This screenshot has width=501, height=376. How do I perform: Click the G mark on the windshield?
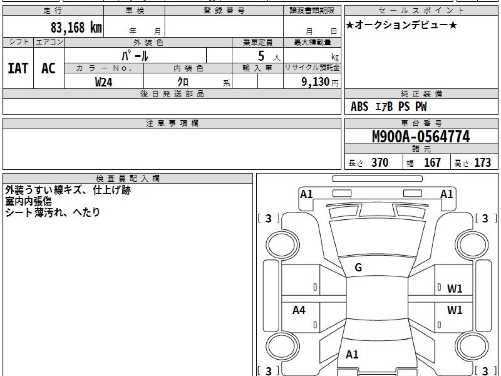click(x=358, y=268)
